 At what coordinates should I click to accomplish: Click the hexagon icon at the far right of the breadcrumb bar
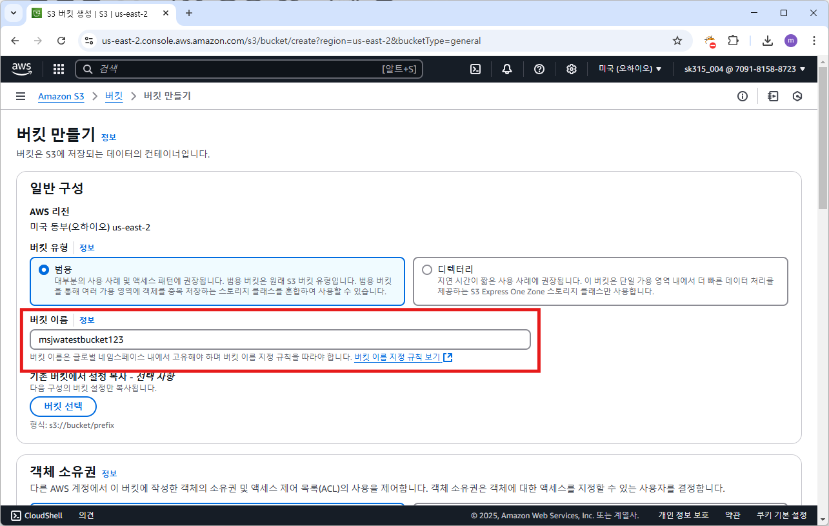(x=797, y=96)
